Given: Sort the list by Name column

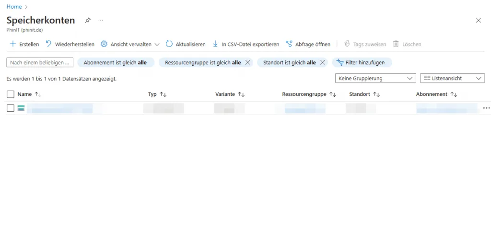Looking at the screenshot, I should 24,94.
